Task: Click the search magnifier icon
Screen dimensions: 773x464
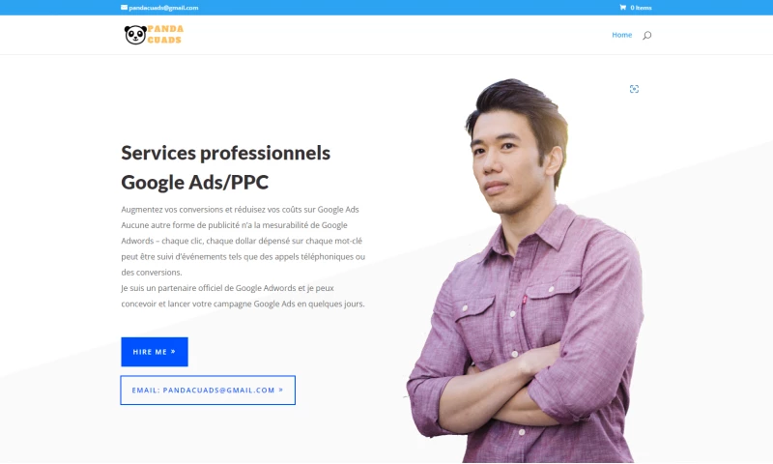Action: (646, 35)
